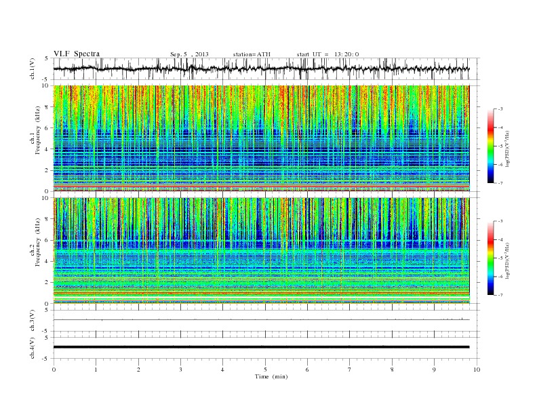Click the ch.1 spectrogram color bar
Viewport: 537px width, 415px height.
(x=491, y=146)
